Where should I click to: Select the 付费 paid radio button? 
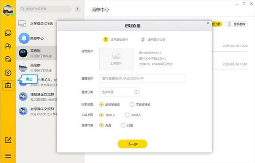(123, 125)
